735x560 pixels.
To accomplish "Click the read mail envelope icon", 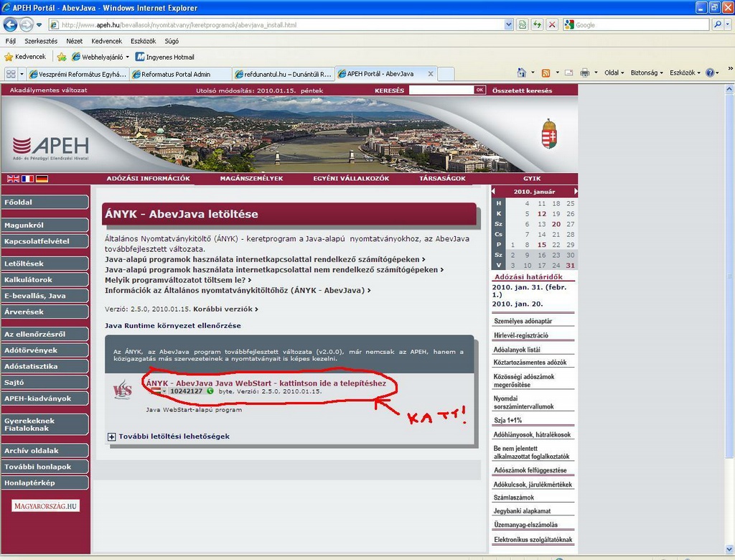I will [569, 73].
